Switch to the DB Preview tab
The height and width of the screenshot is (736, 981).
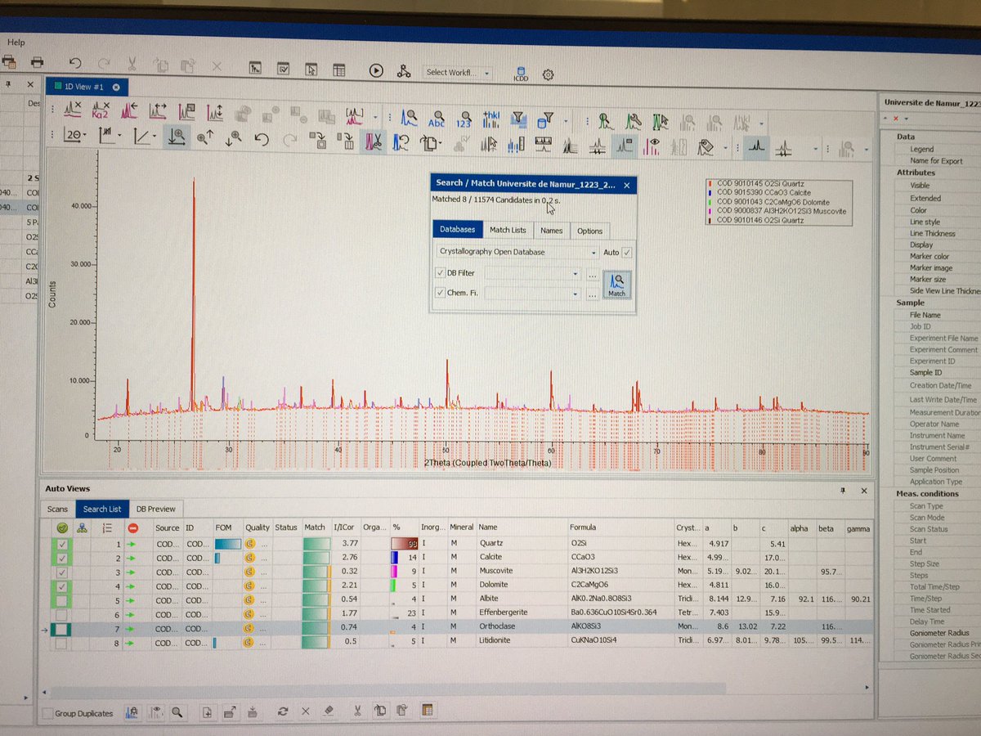155,509
